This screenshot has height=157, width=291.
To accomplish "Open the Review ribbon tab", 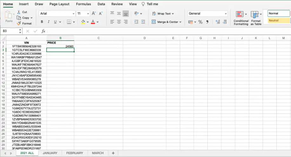I will tap(117, 4).
